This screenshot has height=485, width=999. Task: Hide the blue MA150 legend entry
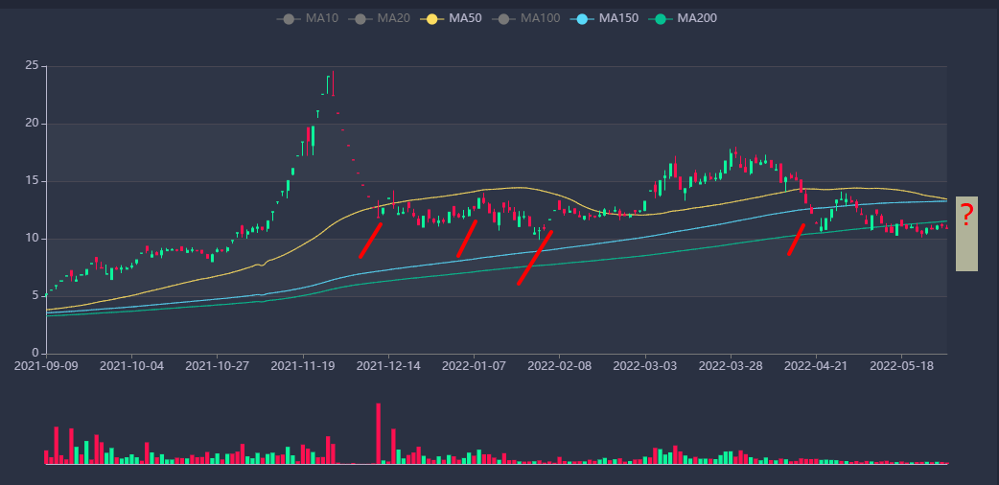point(604,18)
